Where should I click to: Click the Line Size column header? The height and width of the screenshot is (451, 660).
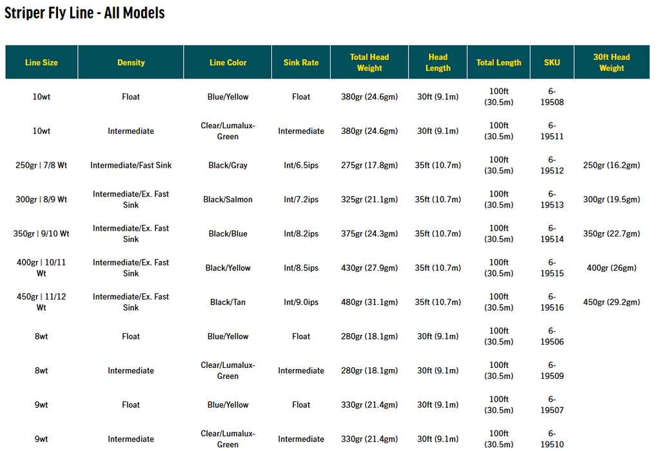[x=41, y=62]
